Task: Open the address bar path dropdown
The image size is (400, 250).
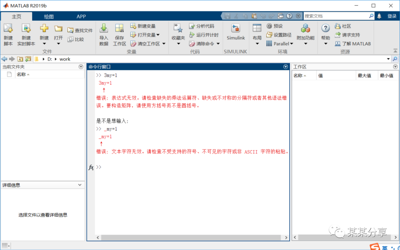Action: tap(388, 59)
